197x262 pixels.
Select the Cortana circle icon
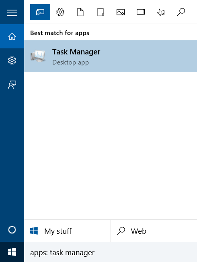click(12, 230)
